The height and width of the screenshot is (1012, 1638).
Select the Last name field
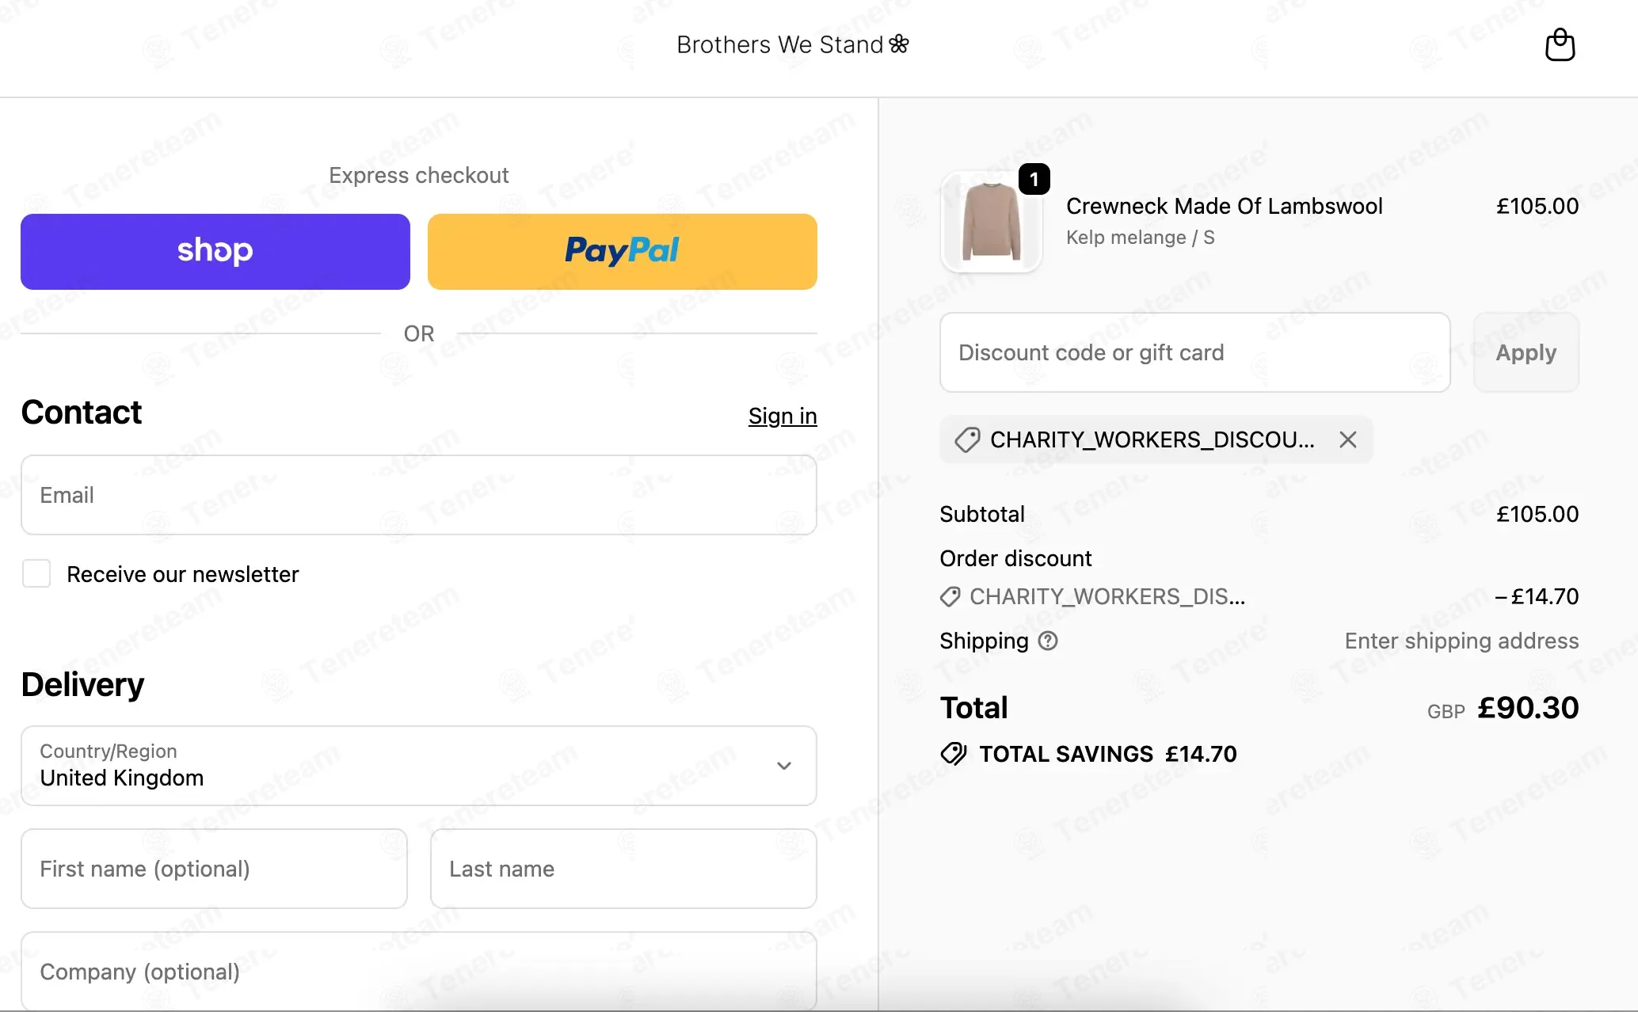pyautogui.click(x=623, y=869)
